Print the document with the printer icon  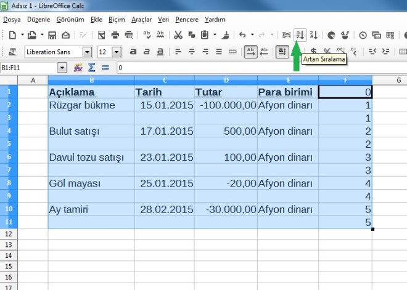tap(129, 35)
